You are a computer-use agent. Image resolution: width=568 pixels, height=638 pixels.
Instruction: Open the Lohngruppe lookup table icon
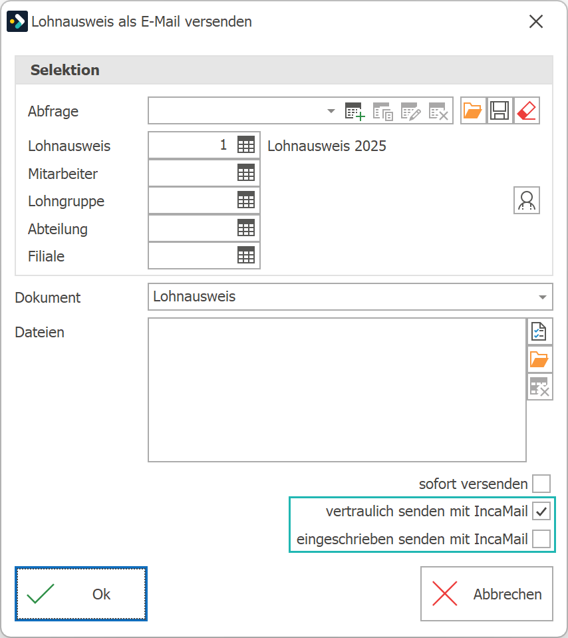246,200
